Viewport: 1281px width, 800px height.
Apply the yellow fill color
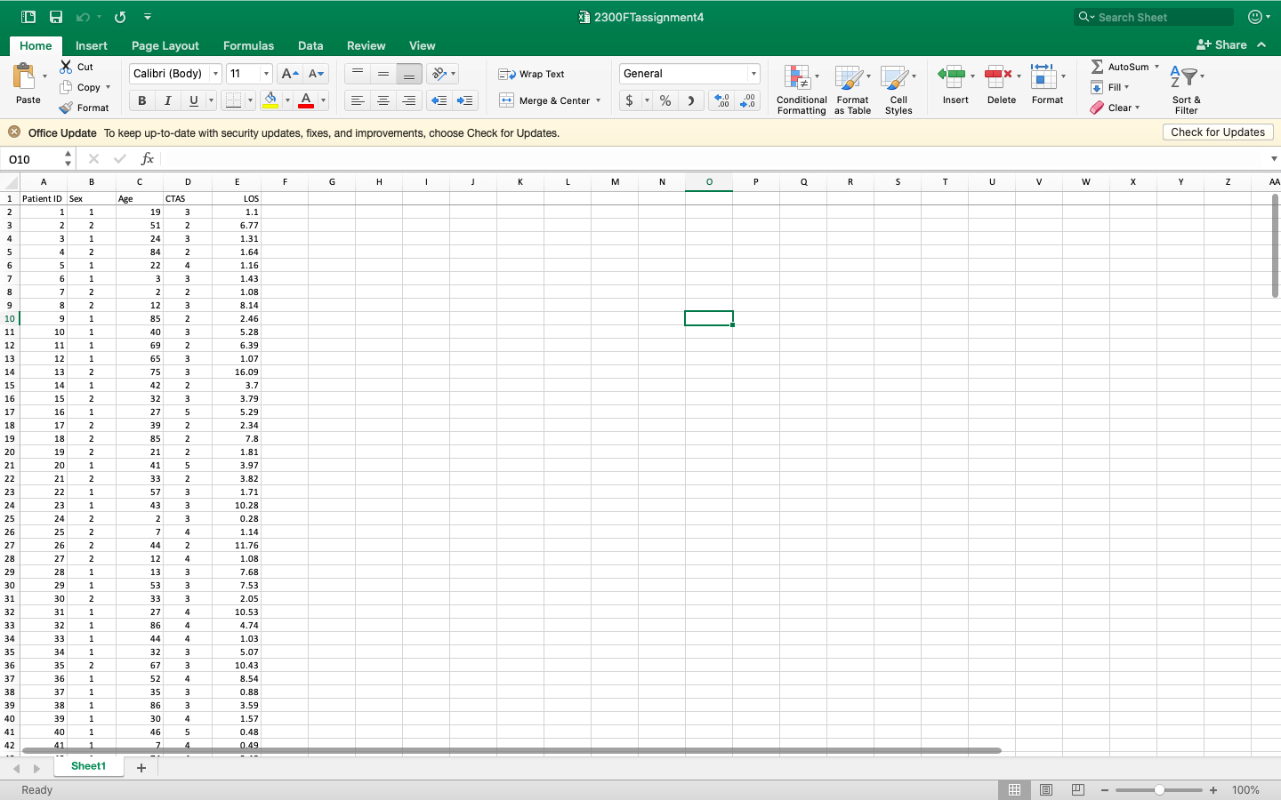(x=270, y=100)
